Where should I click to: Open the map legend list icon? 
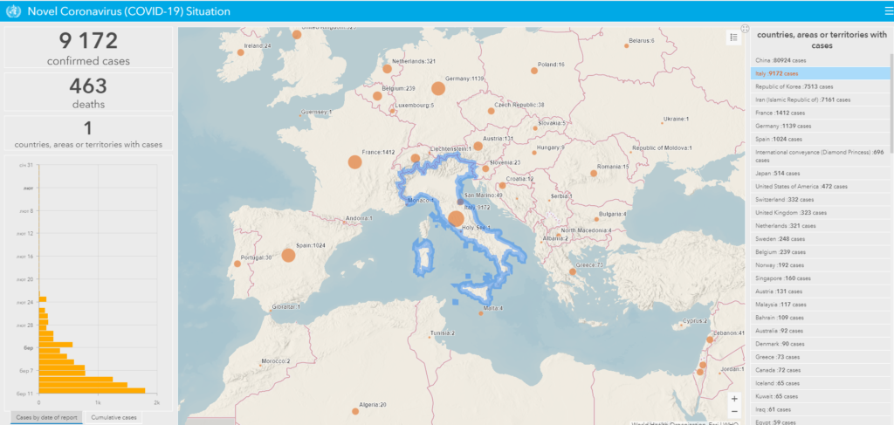733,37
